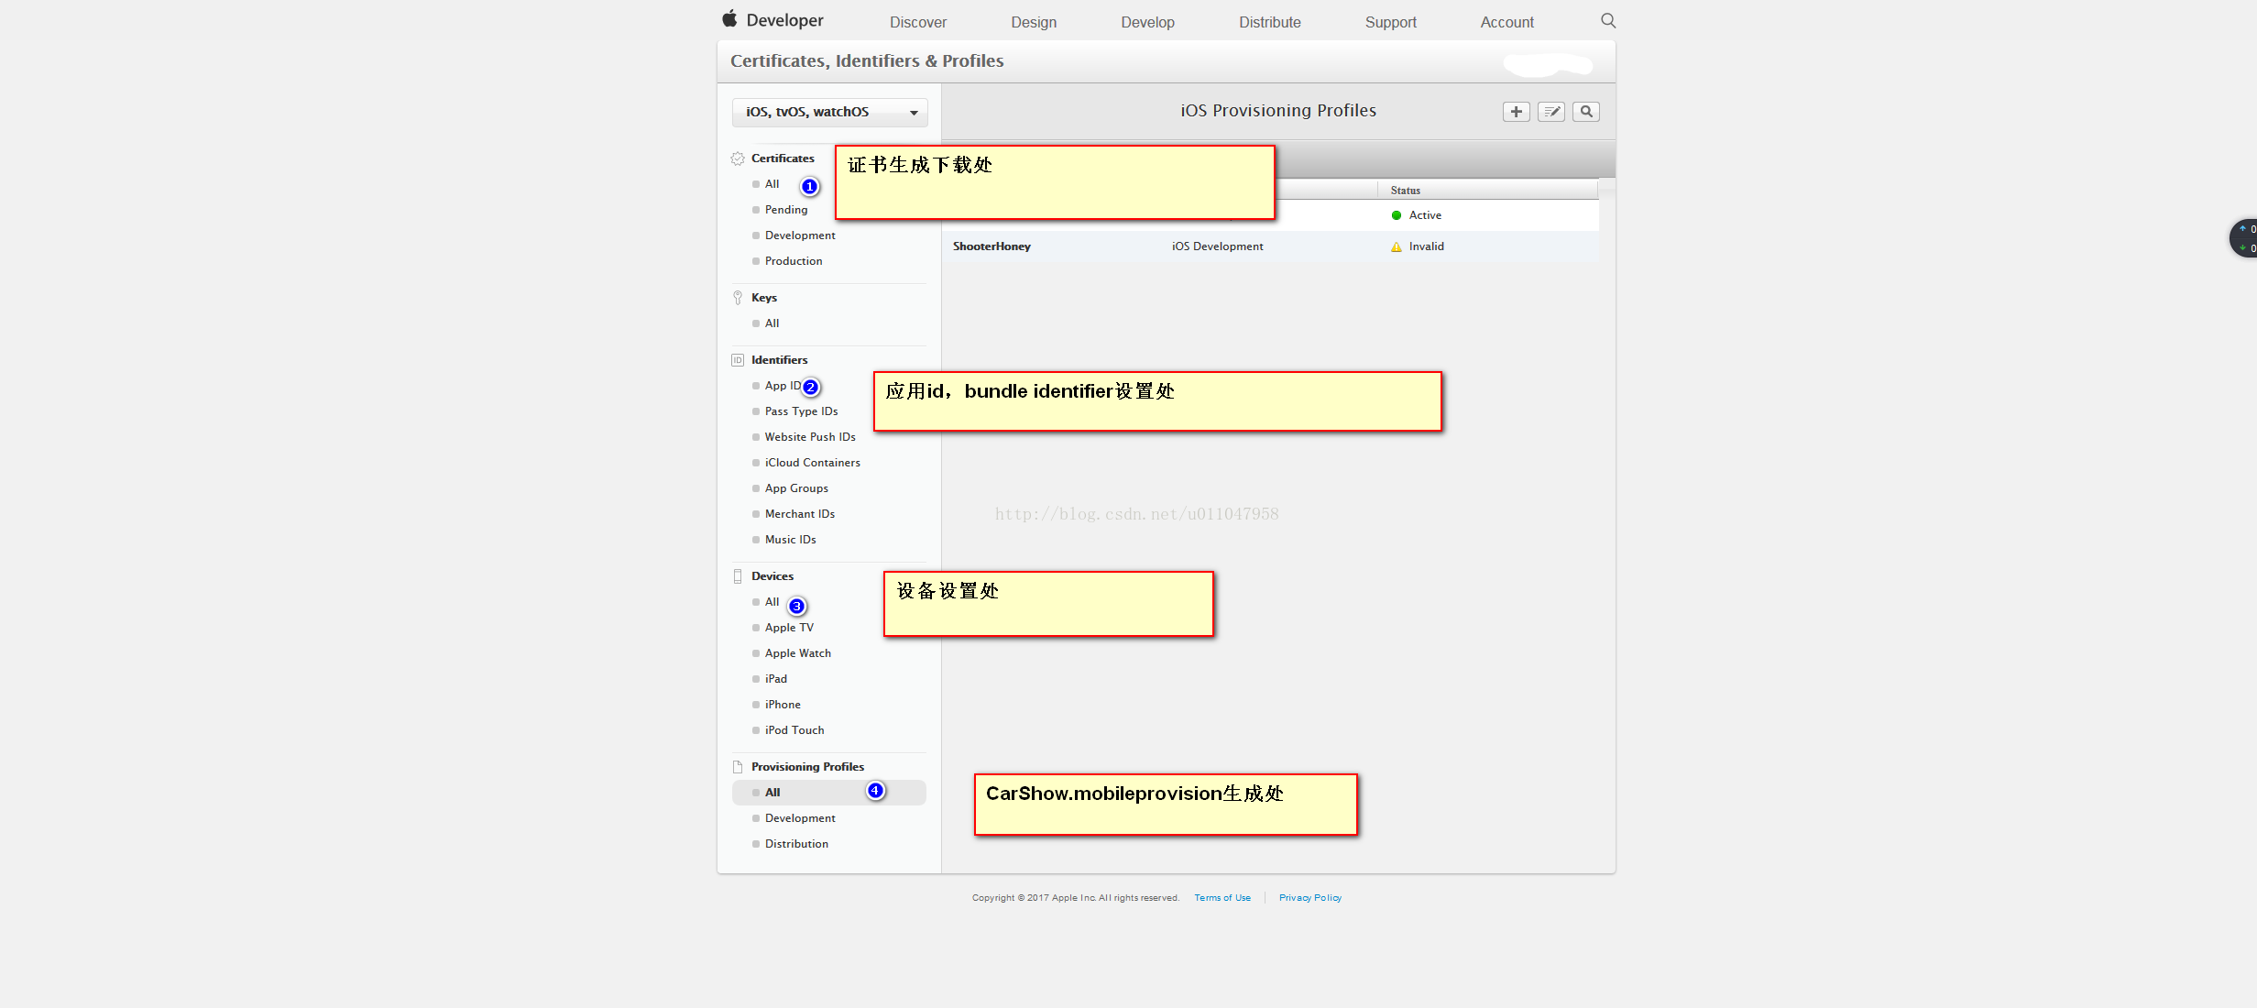Click the search profiles magnifier button

(x=1586, y=112)
